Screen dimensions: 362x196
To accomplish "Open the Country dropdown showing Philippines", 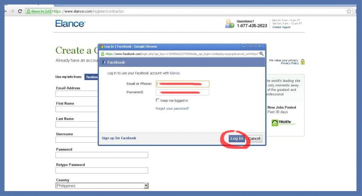I will click(102, 186).
